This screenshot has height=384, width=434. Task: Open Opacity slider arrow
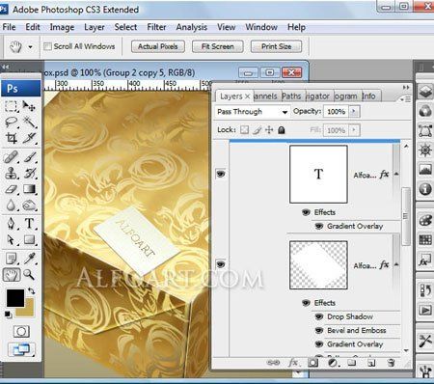pyautogui.click(x=354, y=112)
